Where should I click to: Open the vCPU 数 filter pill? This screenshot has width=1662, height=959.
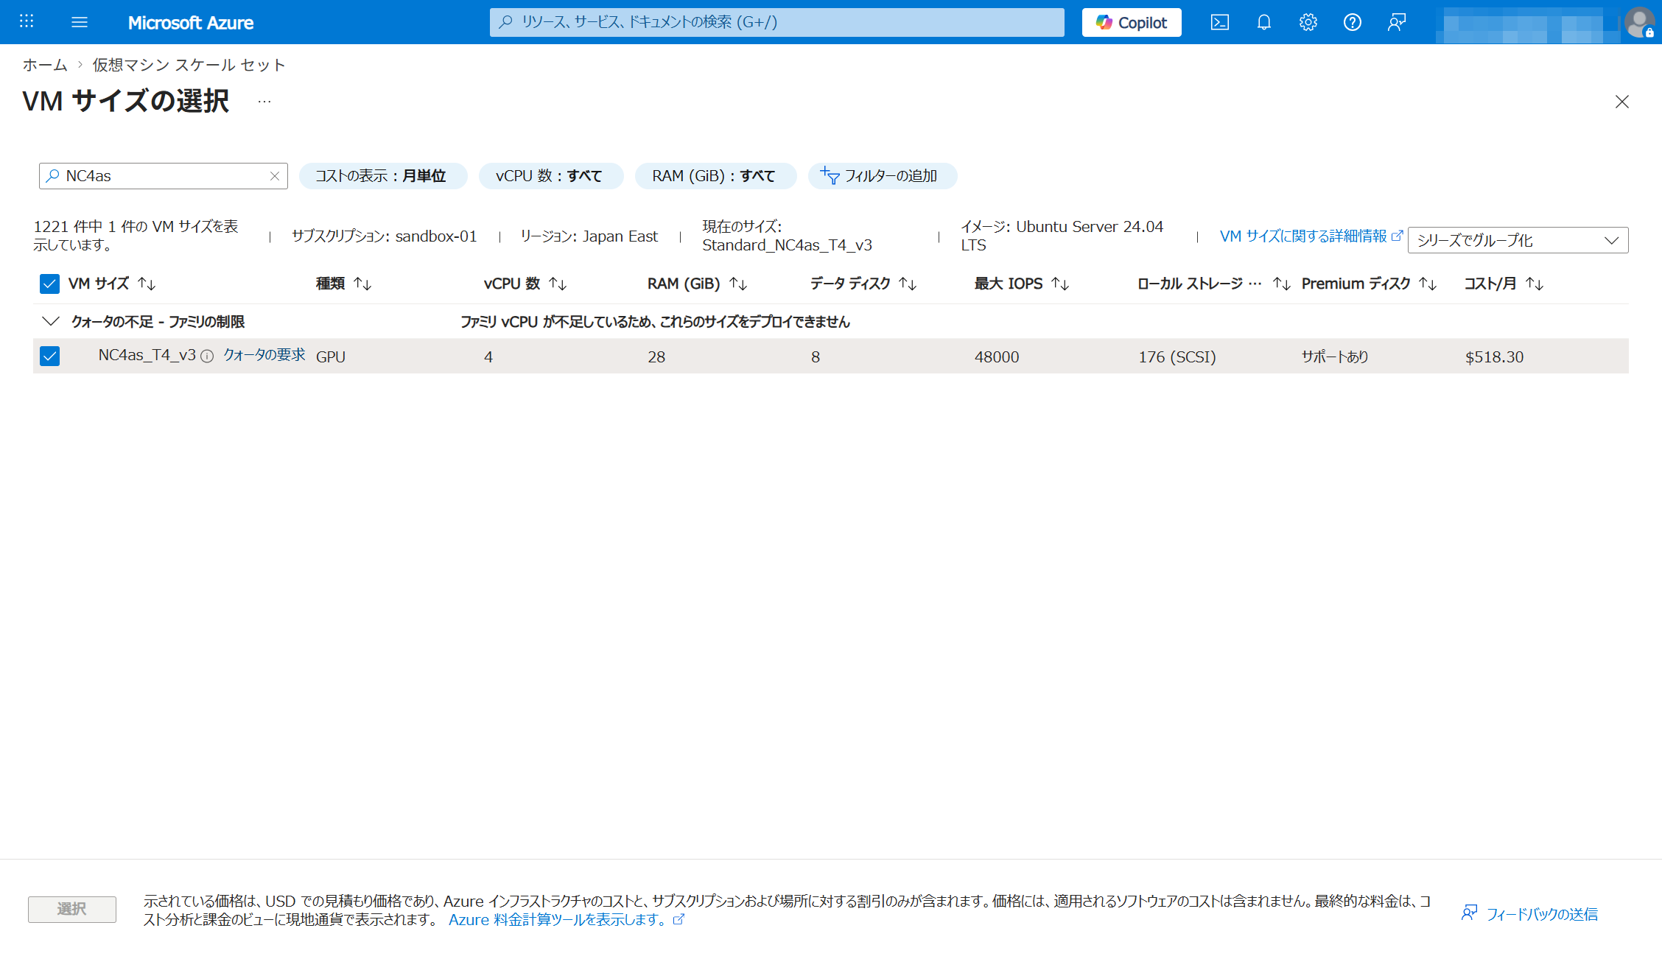point(550,176)
